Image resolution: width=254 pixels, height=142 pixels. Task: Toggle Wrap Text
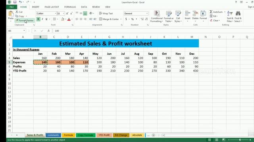[106, 13]
